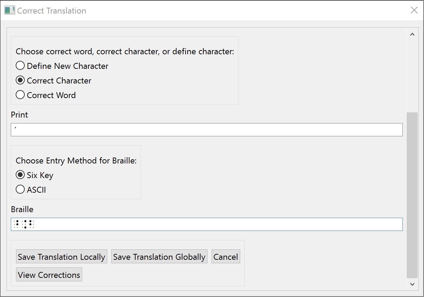This screenshot has height=297, width=424.
Task: Click the scrollbar down arrow
Action: [x=412, y=284]
